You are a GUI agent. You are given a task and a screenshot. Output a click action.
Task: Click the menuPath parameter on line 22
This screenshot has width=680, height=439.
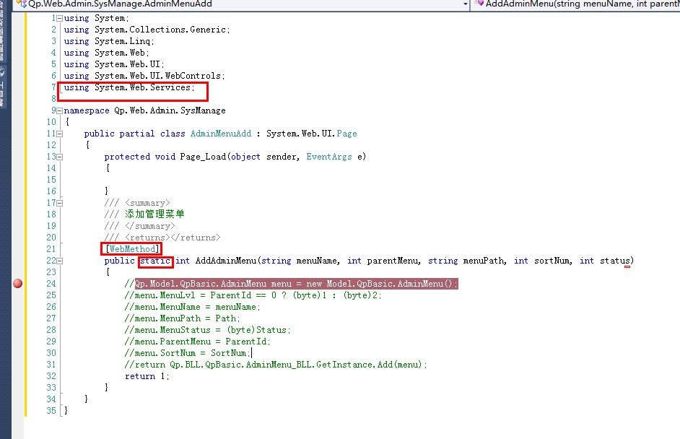[x=483, y=261]
